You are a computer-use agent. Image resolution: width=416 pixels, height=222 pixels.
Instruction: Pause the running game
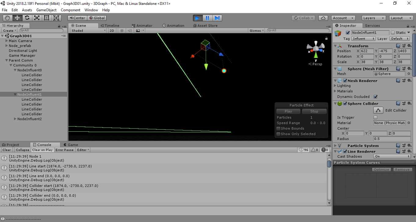pos(207,18)
